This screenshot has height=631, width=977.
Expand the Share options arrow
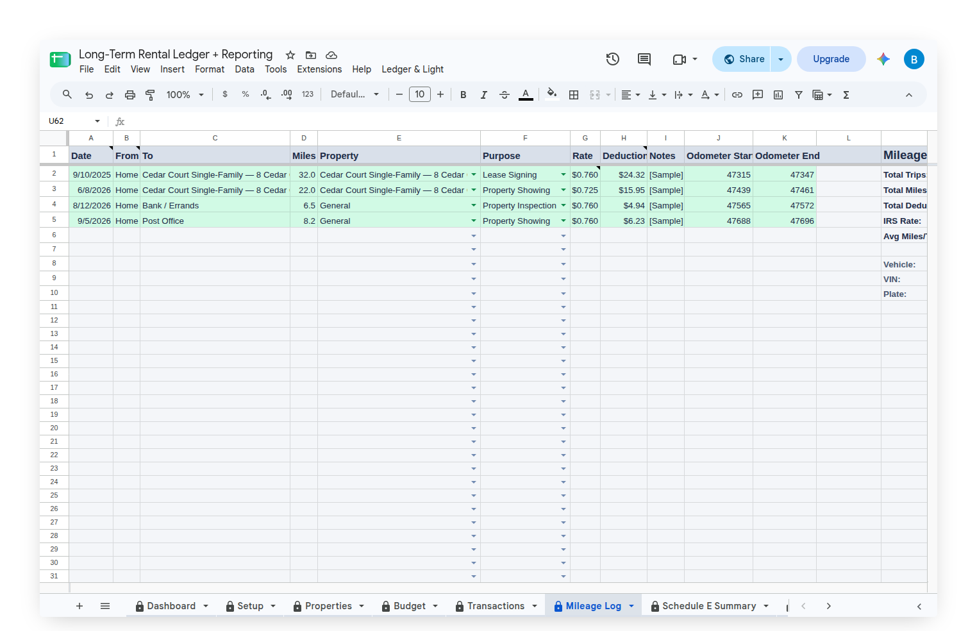point(781,59)
